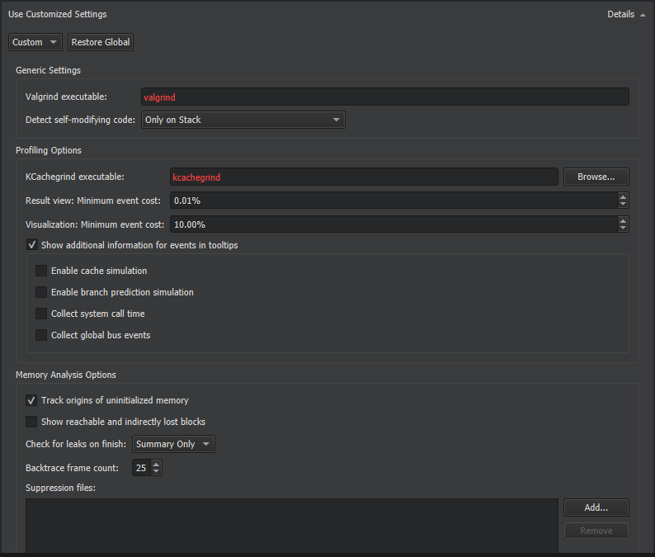Click Browse for KCachegrind executable
The height and width of the screenshot is (557, 655).
(x=596, y=177)
